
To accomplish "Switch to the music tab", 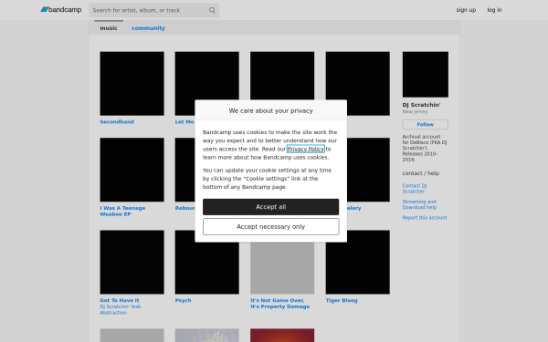I will click(109, 28).
